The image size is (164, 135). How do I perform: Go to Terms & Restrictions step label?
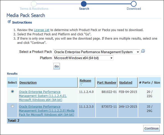click(x=34, y=9)
